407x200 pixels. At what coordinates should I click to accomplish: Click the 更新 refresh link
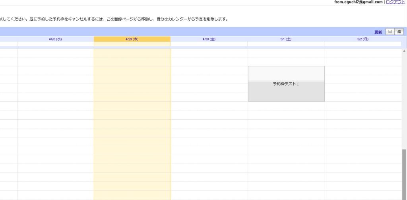(x=378, y=32)
